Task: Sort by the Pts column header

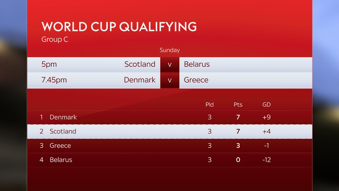Action: tap(238, 105)
